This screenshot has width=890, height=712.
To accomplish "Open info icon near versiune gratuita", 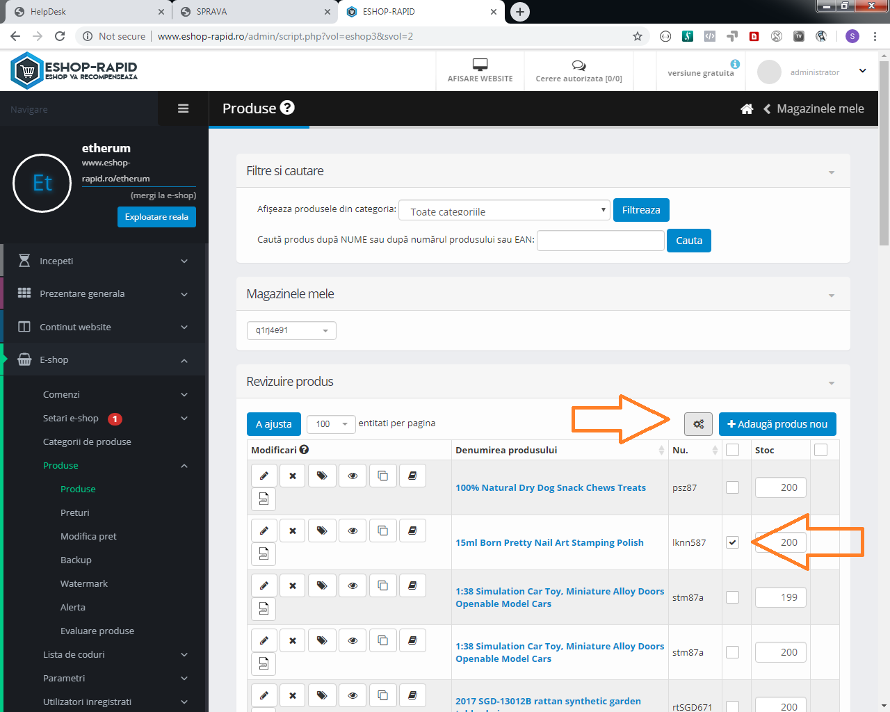I will (x=735, y=64).
